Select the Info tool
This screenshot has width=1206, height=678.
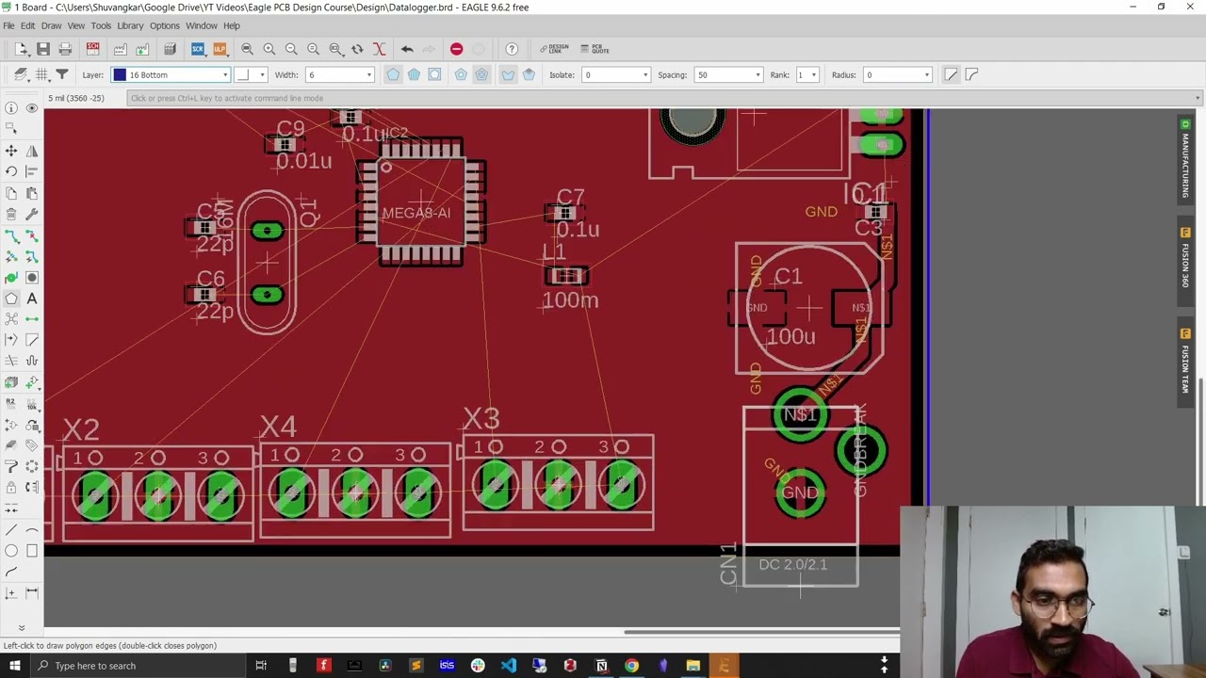coord(11,108)
